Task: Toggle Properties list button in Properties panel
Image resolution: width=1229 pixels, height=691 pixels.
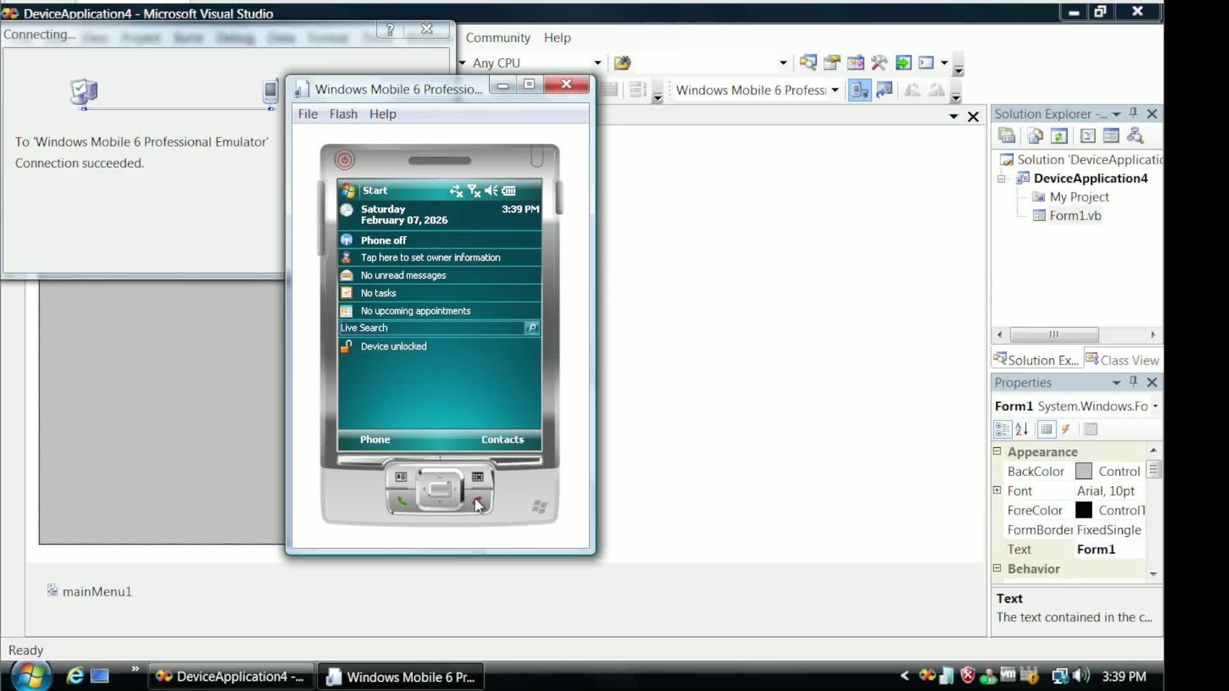Action: [x=1047, y=429]
